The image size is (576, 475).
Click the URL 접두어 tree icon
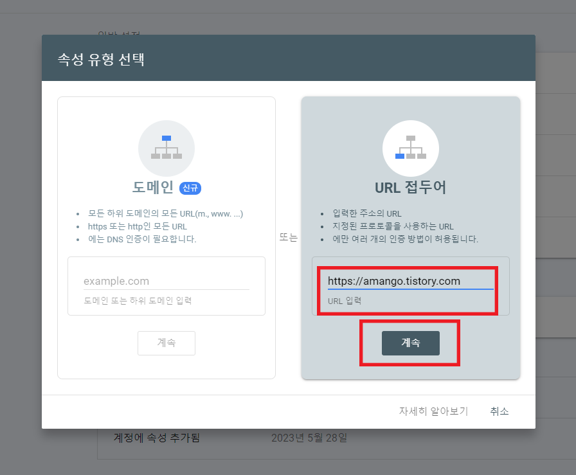pos(411,148)
